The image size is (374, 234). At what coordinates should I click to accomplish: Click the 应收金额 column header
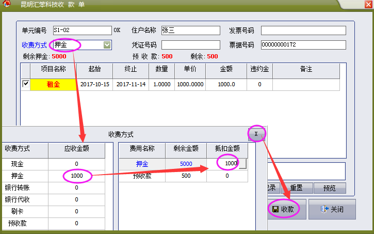pyautogui.click(x=76, y=150)
